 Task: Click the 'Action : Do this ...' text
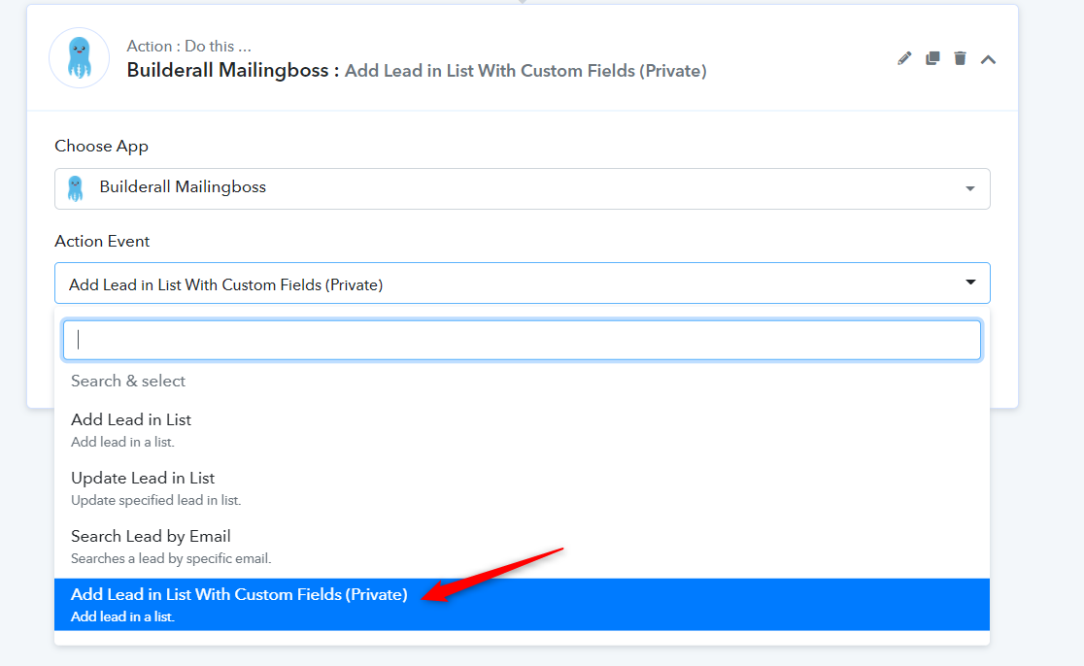tap(188, 47)
